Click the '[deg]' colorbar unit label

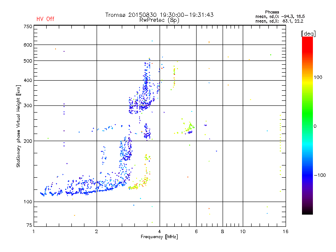pos(308,34)
